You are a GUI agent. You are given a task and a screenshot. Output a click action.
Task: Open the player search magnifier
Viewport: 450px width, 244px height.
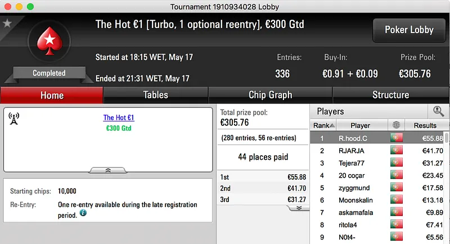[x=438, y=111]
